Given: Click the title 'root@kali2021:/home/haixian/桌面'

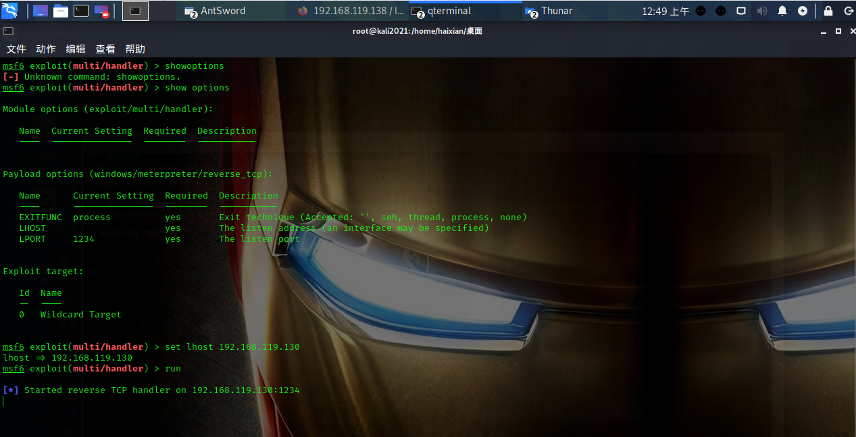Looking at the screenshot, I should coord(418,31).
